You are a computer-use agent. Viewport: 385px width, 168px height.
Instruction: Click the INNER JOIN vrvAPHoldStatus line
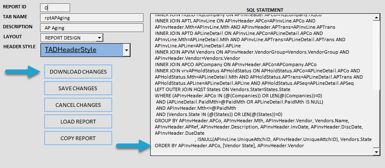[x=257, y=71]
